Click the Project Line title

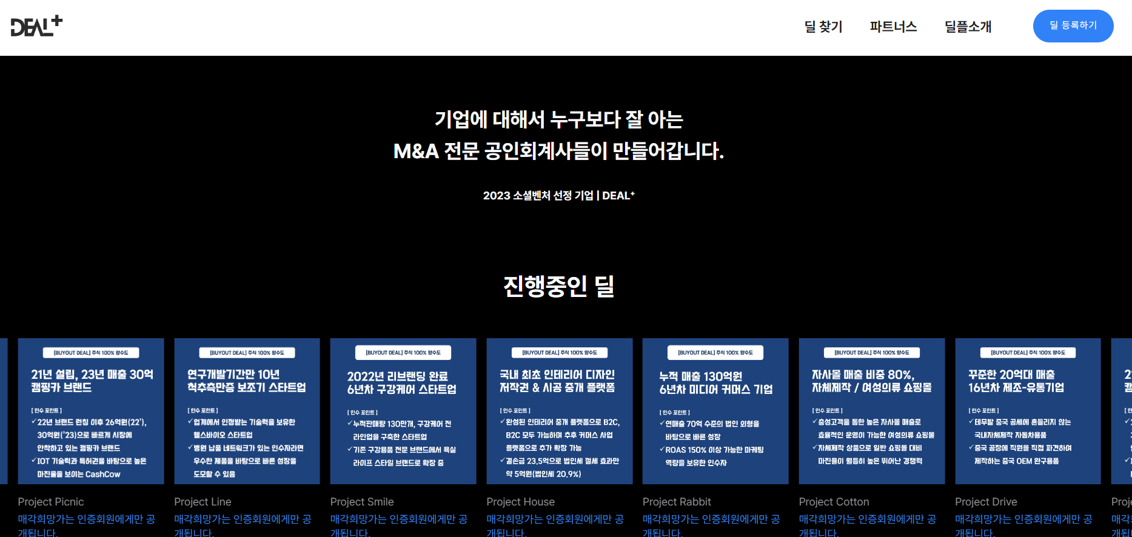203,502
